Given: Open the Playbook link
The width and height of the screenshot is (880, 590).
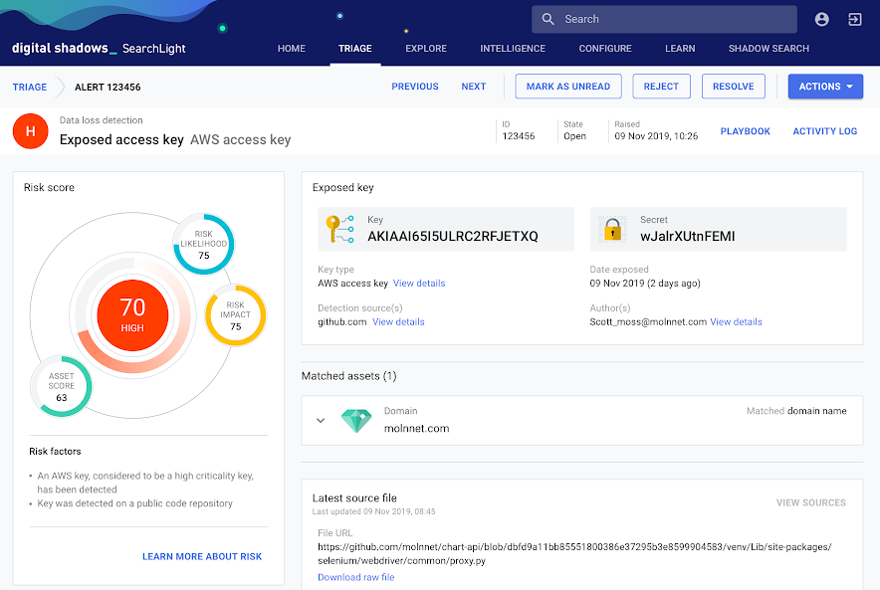Looking at the screenshot, I should pos(745,131).
